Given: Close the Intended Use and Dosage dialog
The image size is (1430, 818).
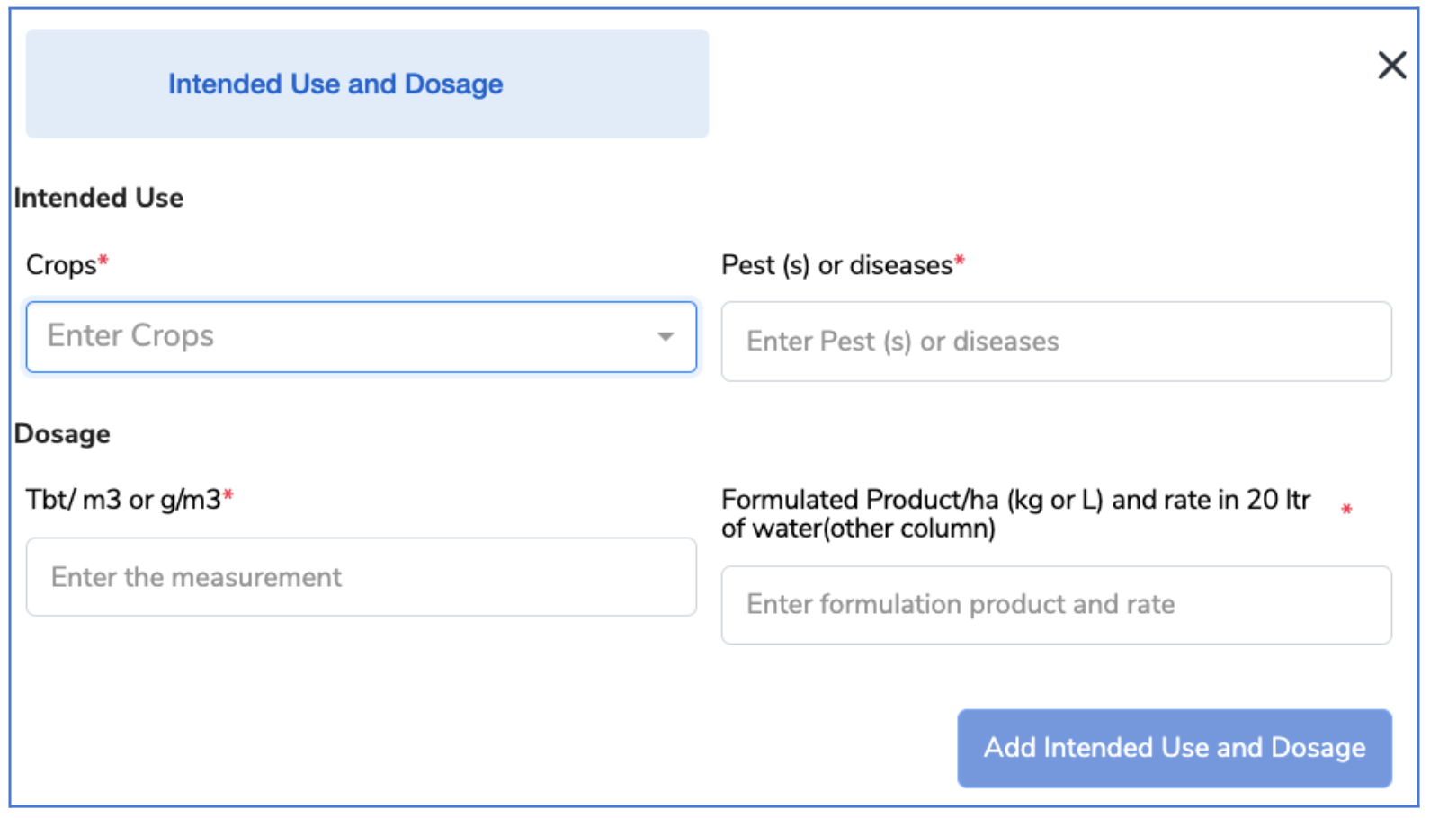Looking at the screenshot, I should (1390, 65).
